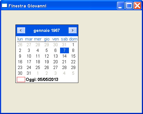Choose day 1 of January
143x114 pixels.
tap(73, 45)
